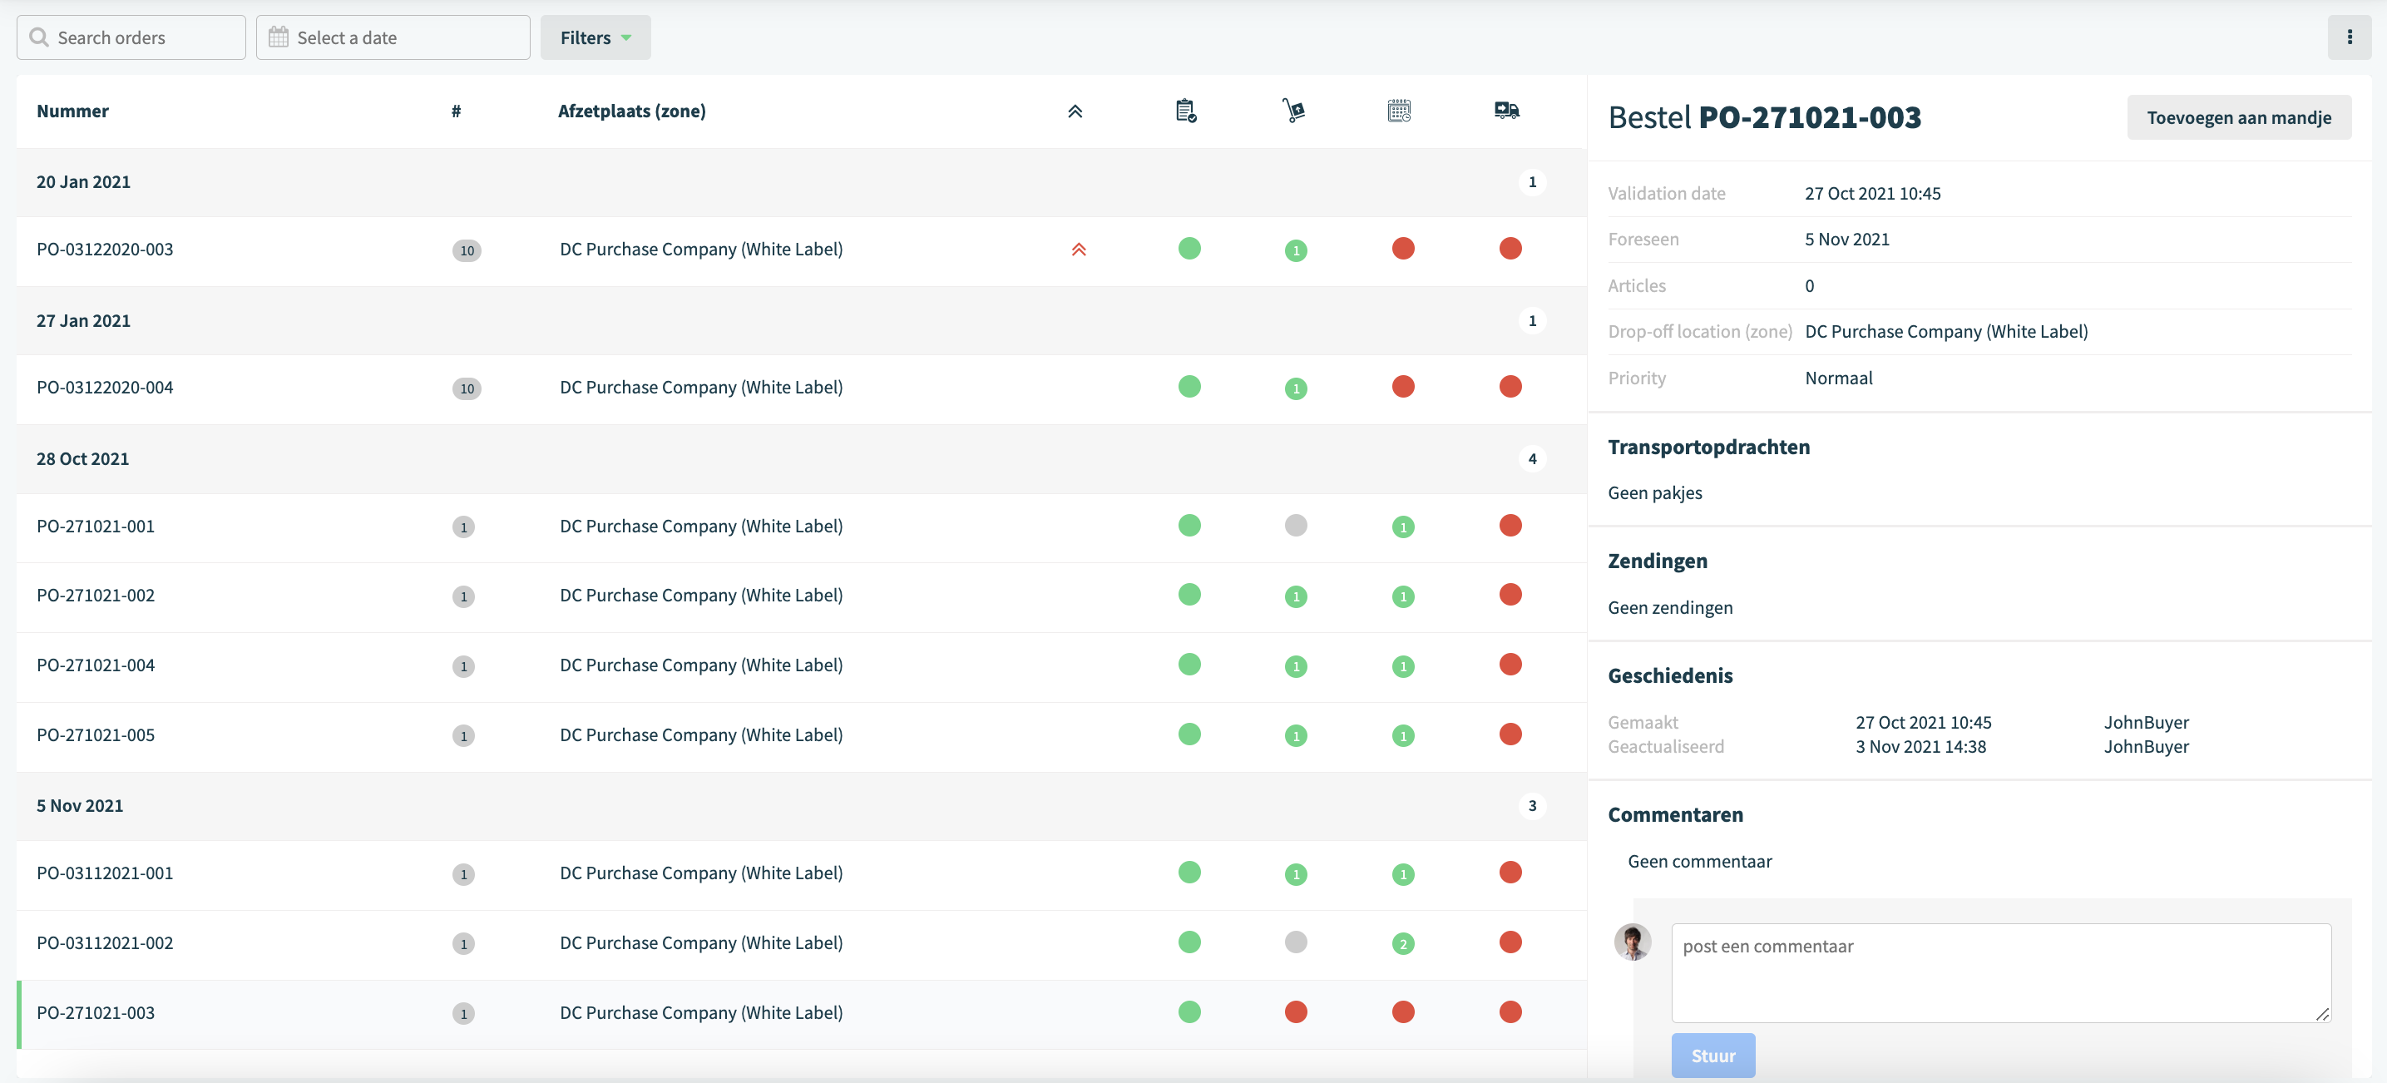Click the user avatar beside comment box
The width and height of the screenshot is (2387, 1083).
tap(1633, 942)
